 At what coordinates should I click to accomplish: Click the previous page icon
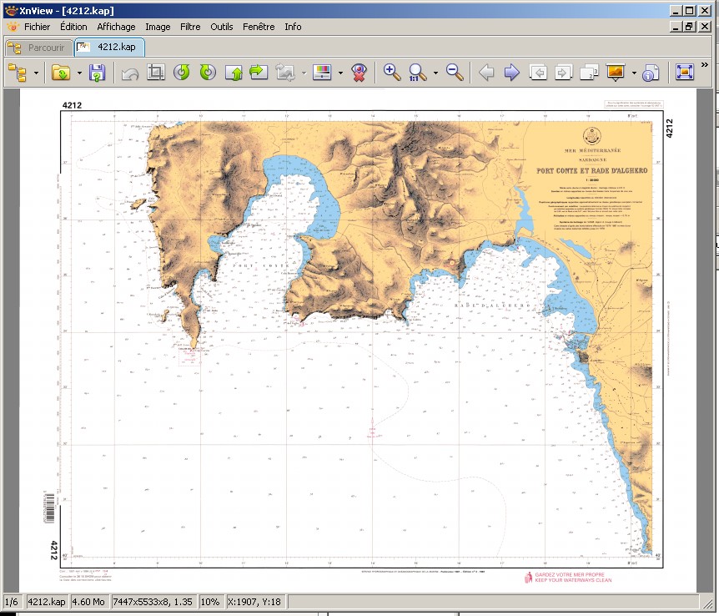click(538, 73)
